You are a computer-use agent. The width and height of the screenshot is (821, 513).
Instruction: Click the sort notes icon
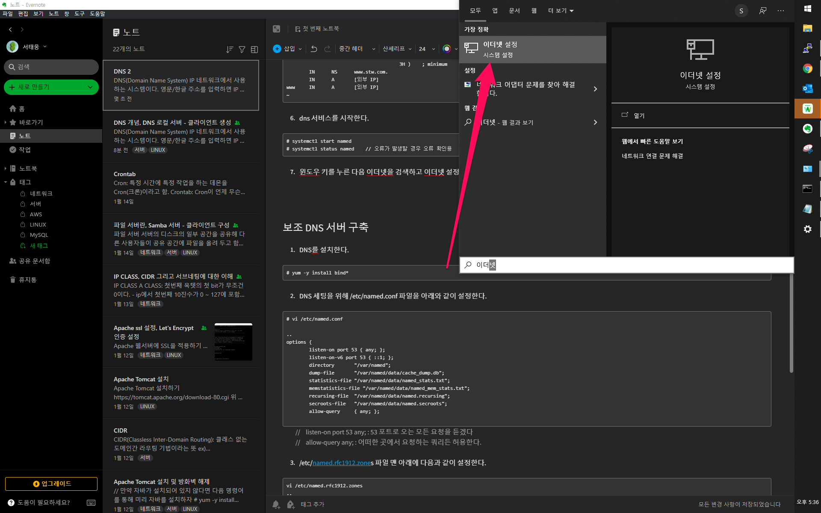point(230,50)
